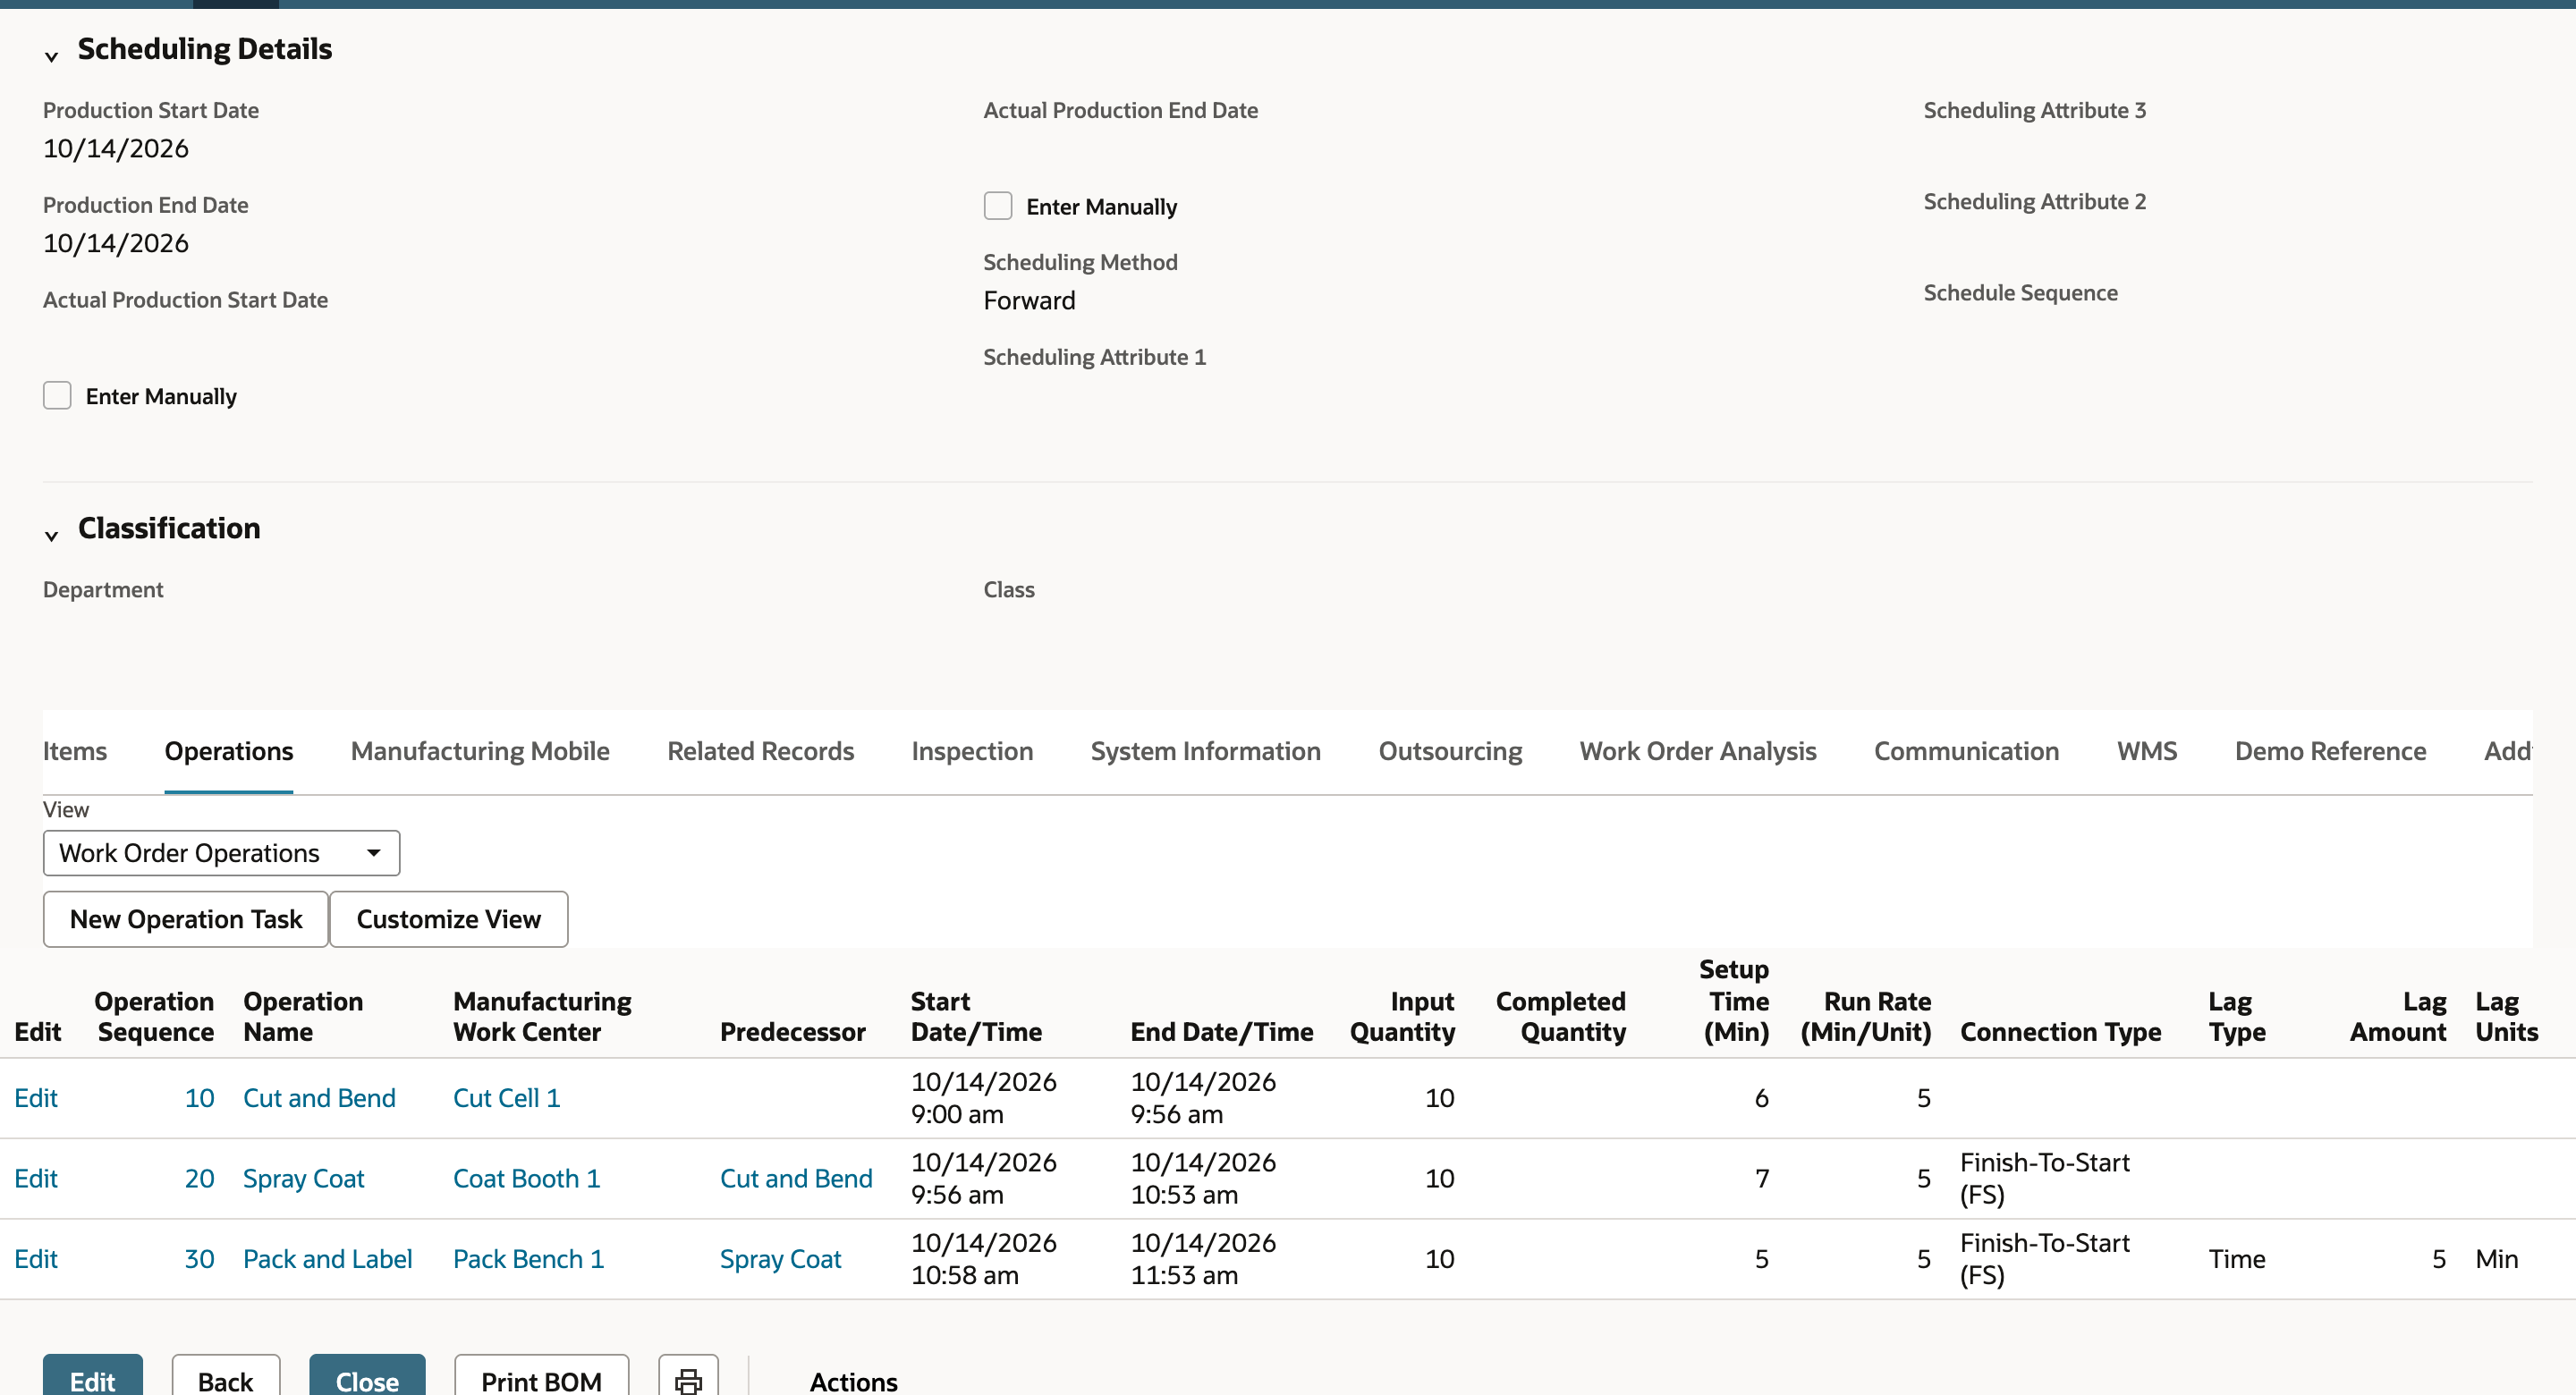Go to the Outsourcing tab

tap(1450, 751)
